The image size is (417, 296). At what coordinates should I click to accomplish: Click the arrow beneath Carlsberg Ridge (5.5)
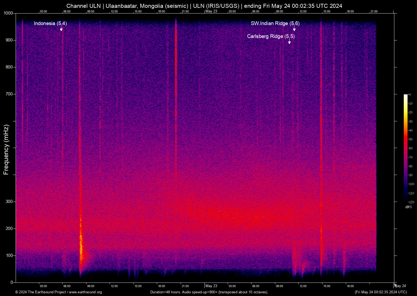289,42
